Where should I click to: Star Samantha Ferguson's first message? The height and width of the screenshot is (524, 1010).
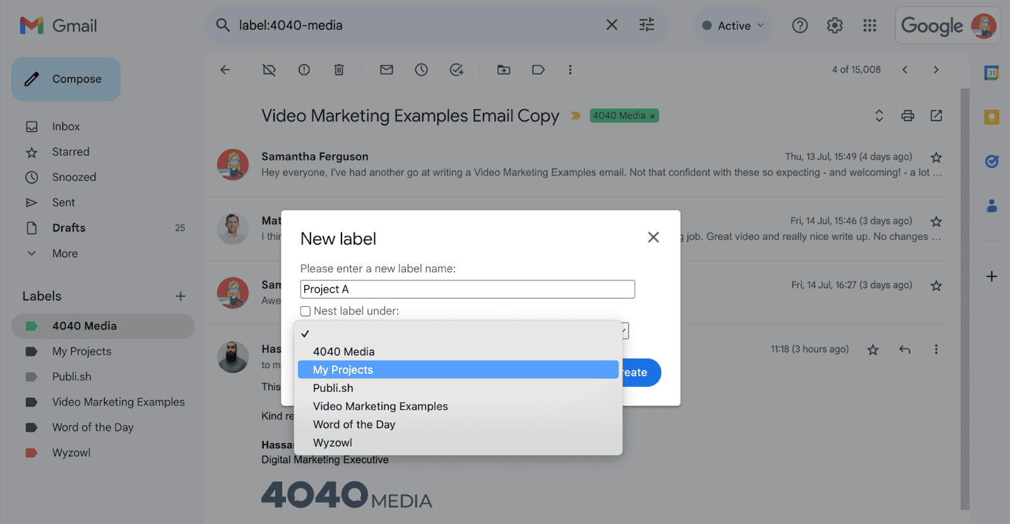click(x=936, y=157)
